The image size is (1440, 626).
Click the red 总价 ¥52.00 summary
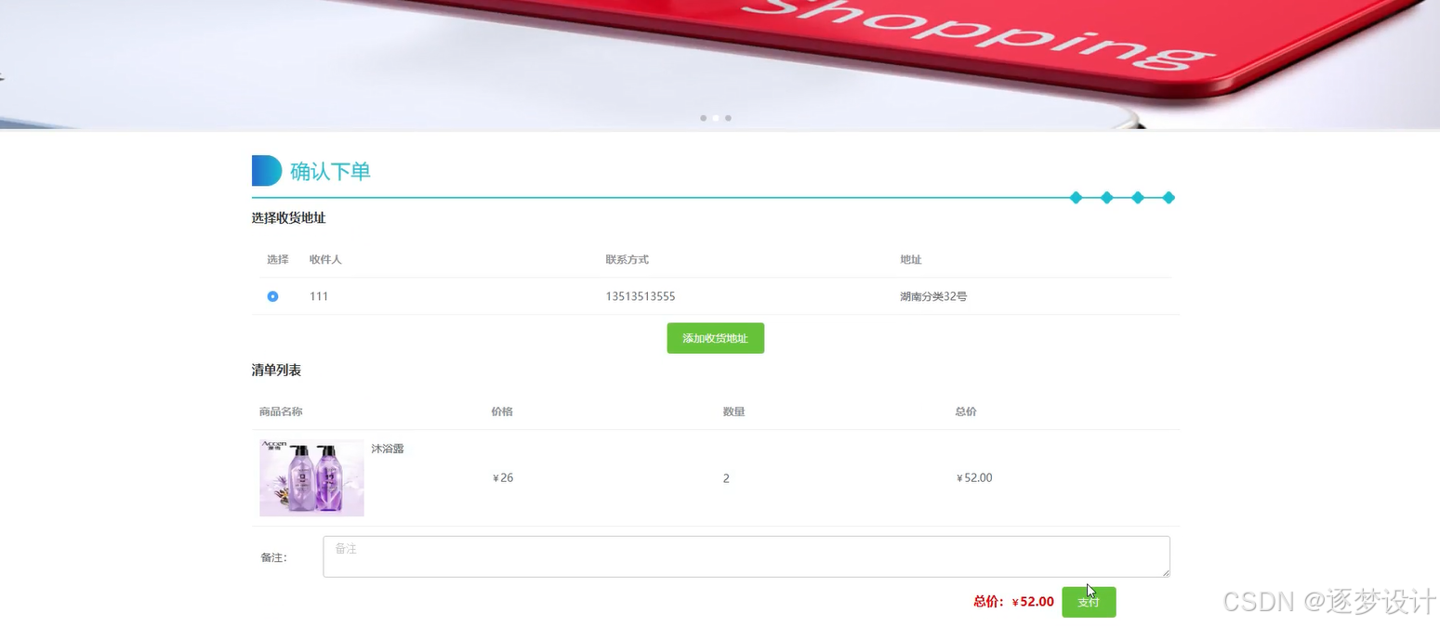1013,602
